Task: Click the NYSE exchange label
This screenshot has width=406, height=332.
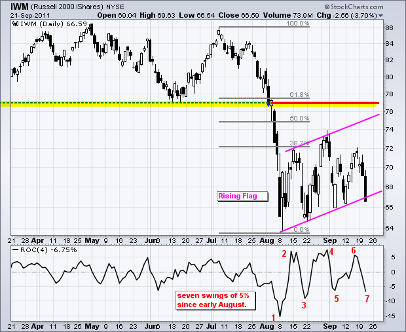Action: coord(115,7)
